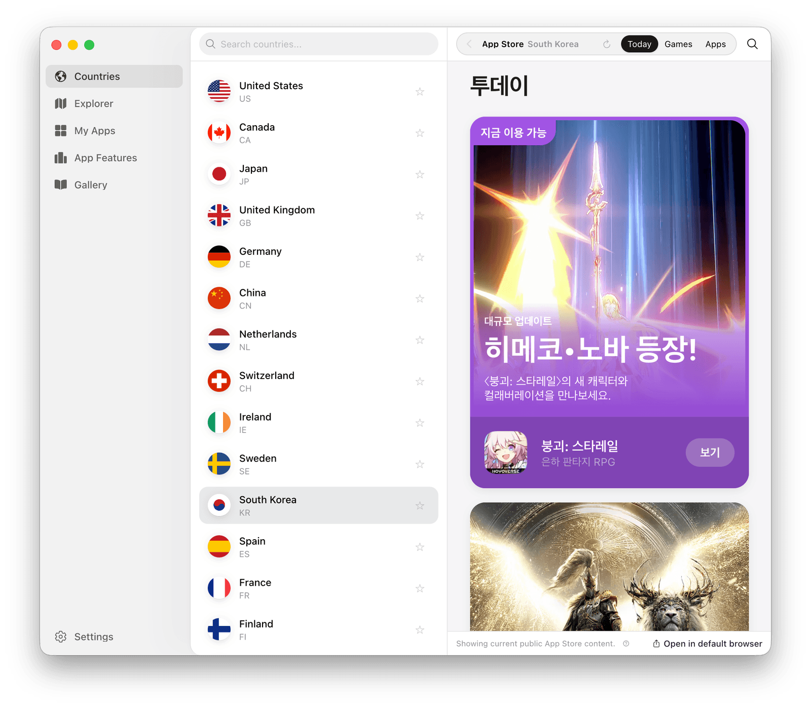Star Finland as a favorite
The width and height of the screenshot is (811, 708).
pos(420,629)
